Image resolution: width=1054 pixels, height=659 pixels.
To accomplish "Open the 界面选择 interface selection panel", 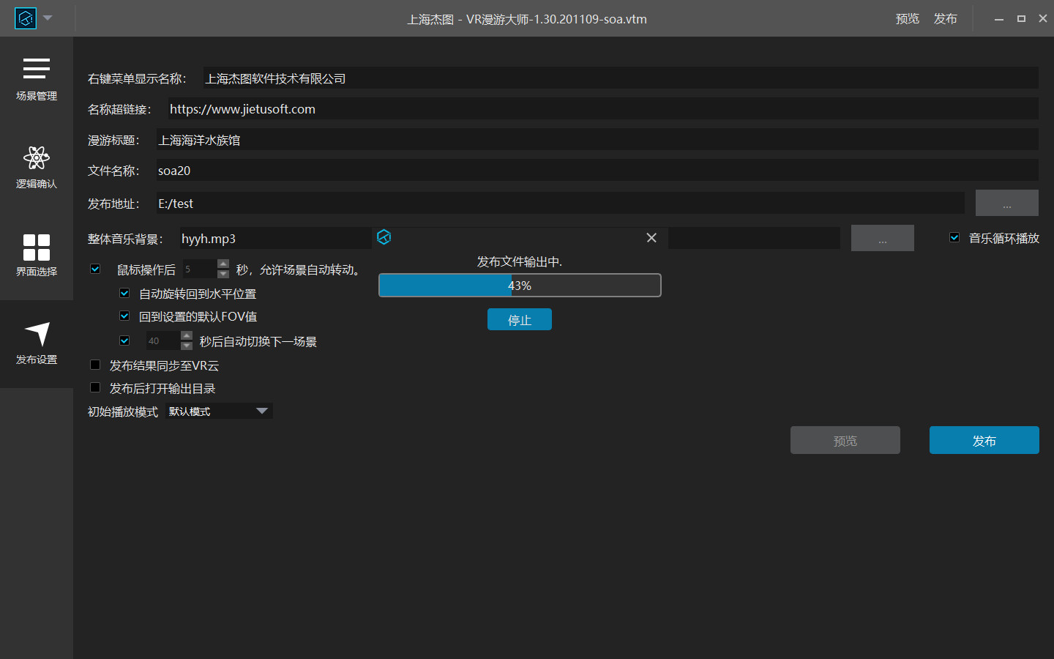I will click(36, 255).
